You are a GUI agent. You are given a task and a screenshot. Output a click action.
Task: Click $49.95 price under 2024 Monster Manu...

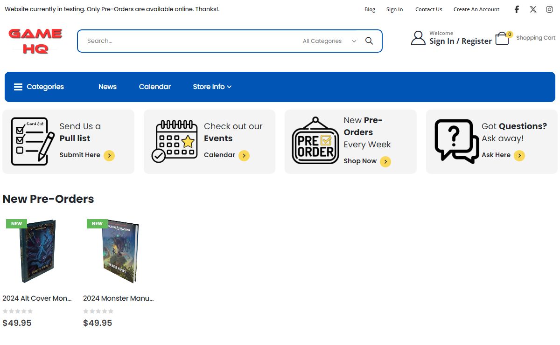(x=98, y=323)
